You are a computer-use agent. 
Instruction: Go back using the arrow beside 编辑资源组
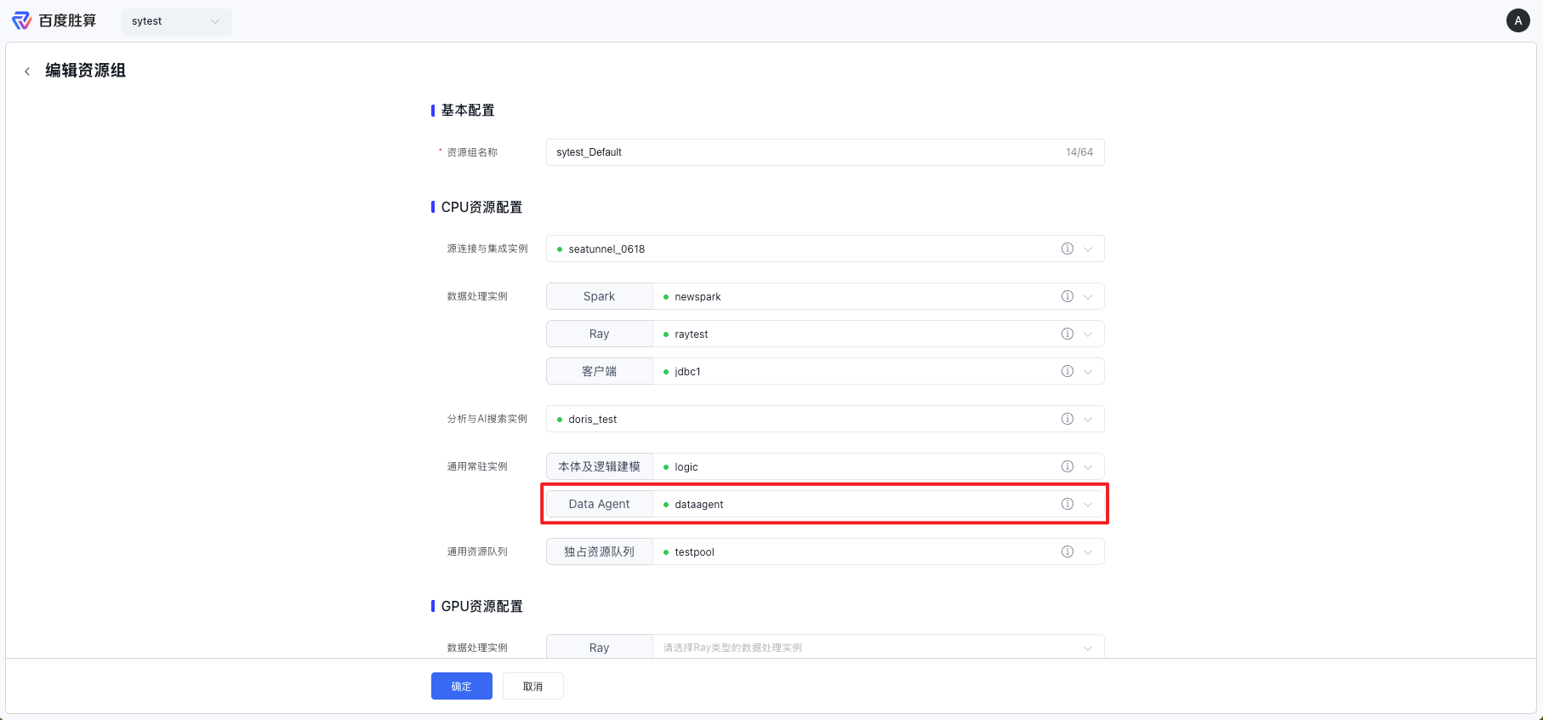(x=27, y=71)
